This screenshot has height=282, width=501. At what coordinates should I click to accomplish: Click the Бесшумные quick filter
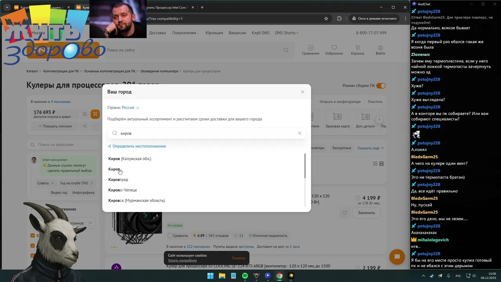point(342,148)
